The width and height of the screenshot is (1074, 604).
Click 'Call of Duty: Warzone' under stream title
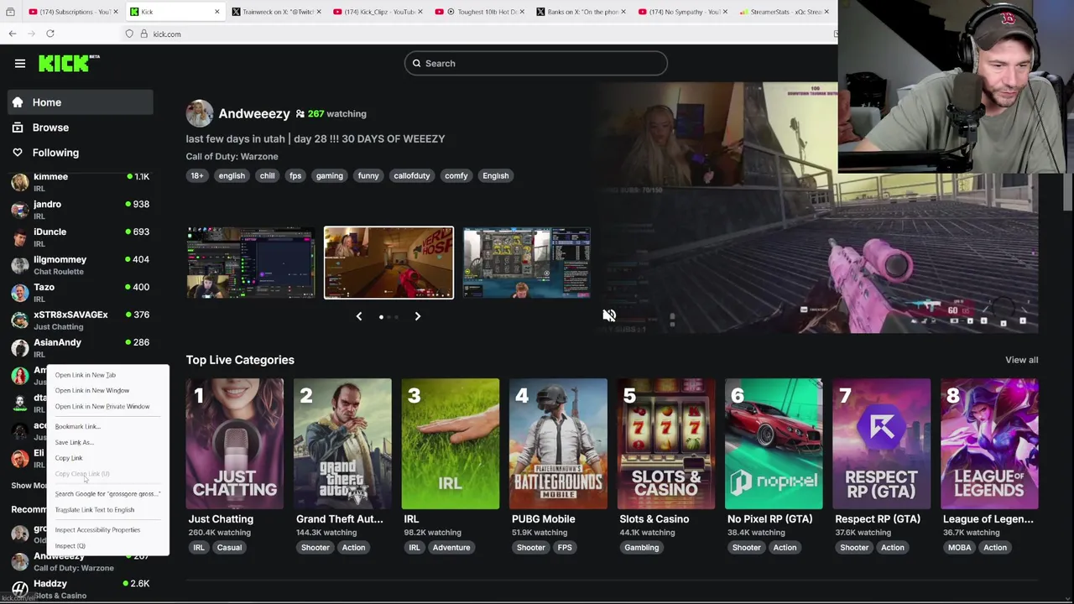(x=232, y=157)
